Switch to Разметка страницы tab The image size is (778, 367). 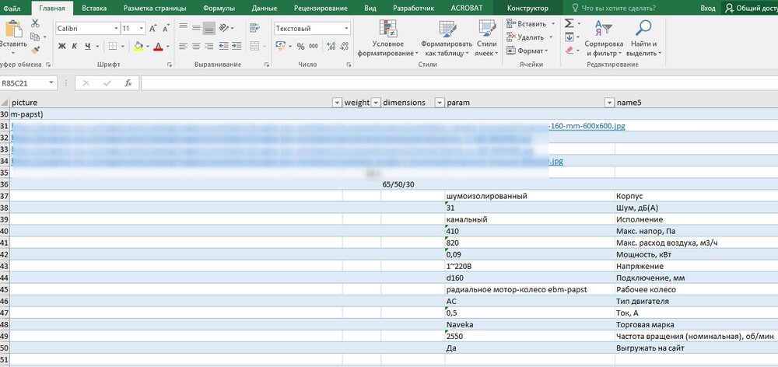(155, 8)
